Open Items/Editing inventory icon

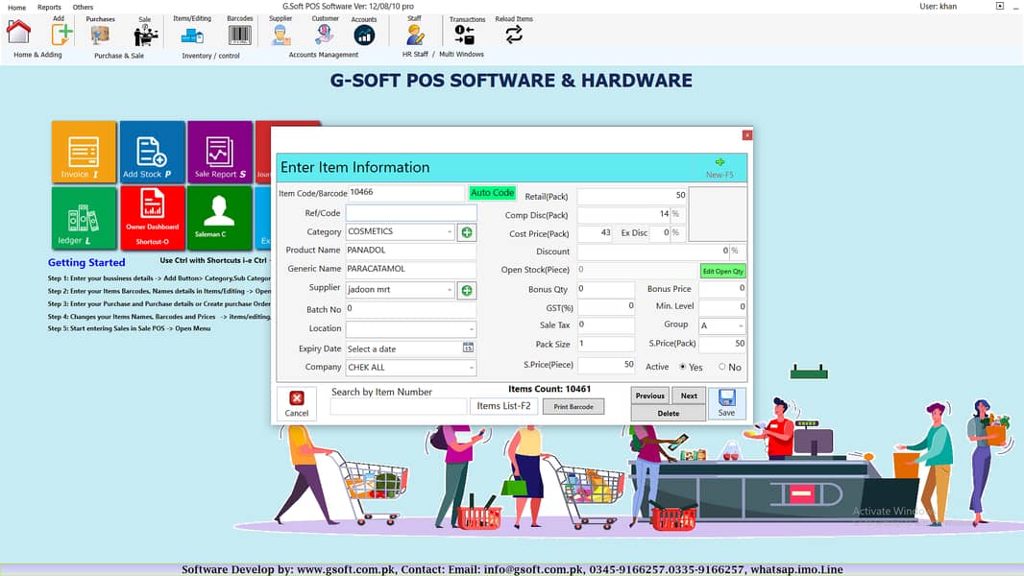192,35
